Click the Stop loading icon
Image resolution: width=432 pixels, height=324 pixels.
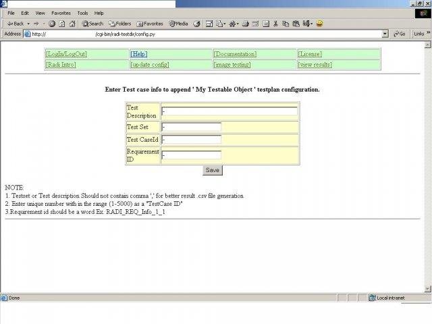(x=52, y=23)
